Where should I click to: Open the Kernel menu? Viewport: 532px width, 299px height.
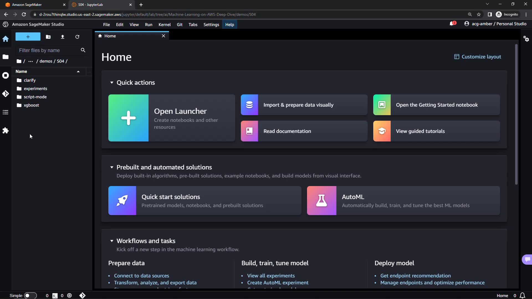pos(164,25)
